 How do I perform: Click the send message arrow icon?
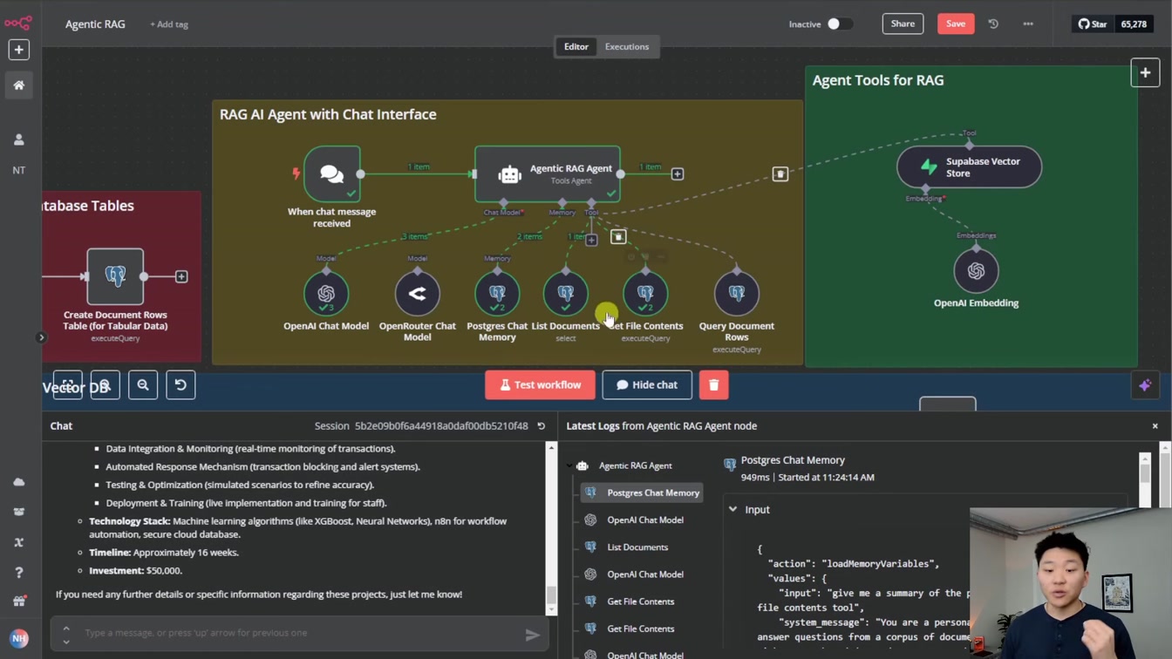point(532,635)
